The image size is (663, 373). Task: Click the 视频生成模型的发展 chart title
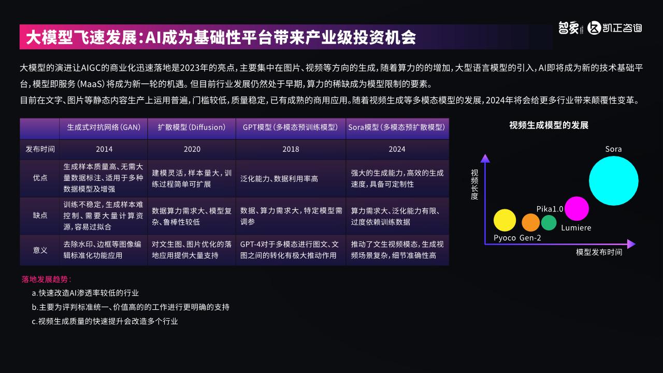(x=549, y=125)
